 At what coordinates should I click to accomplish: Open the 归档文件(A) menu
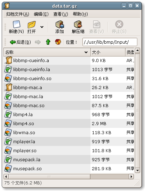tap(18, 14)
